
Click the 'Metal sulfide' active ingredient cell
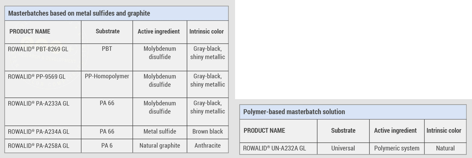coord(160,132)
